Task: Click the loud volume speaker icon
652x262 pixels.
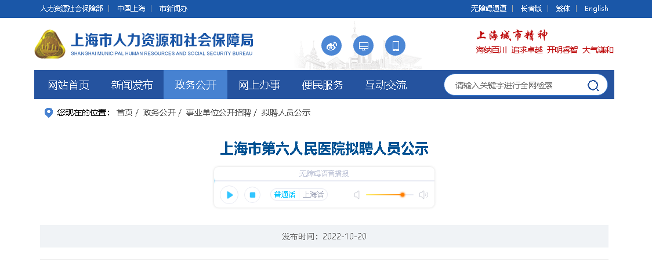Action: pos(423,195)
